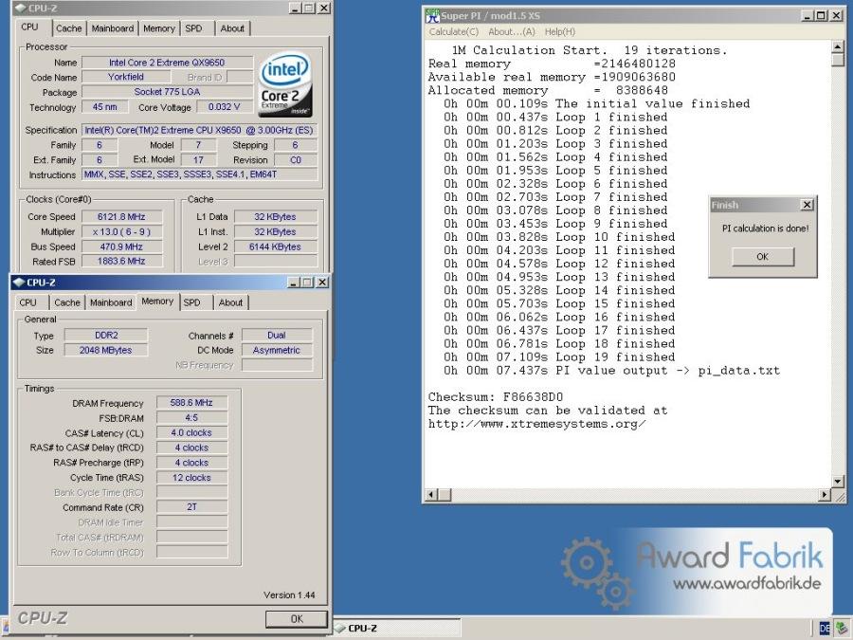The width and height of the screenshot is (853, 640).
Task: Click the Core Voltage value field
Action: click(224, 106)
